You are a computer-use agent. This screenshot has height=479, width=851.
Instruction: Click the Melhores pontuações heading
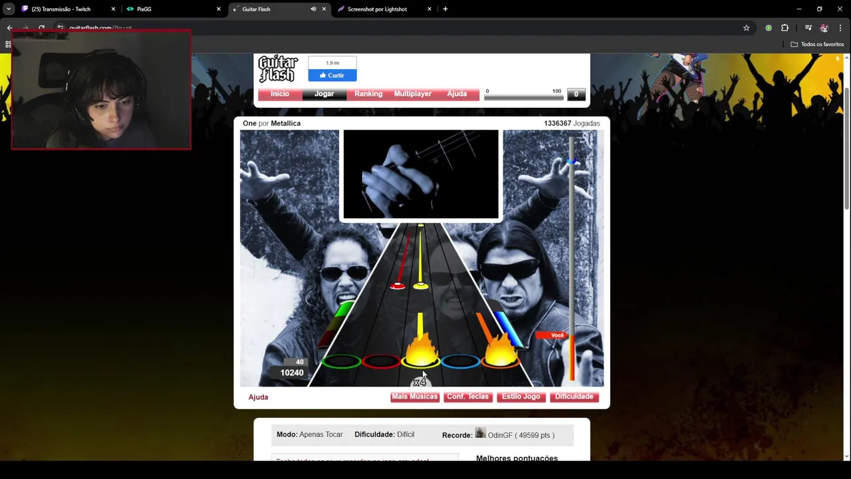517,458
